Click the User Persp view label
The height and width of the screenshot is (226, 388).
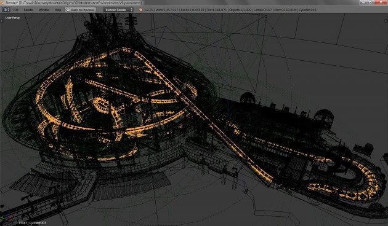12,18
